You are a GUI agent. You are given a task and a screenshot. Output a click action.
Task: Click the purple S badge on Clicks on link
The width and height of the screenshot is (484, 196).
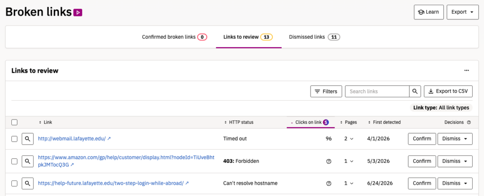pyautogui.click(x=326, y=122)
